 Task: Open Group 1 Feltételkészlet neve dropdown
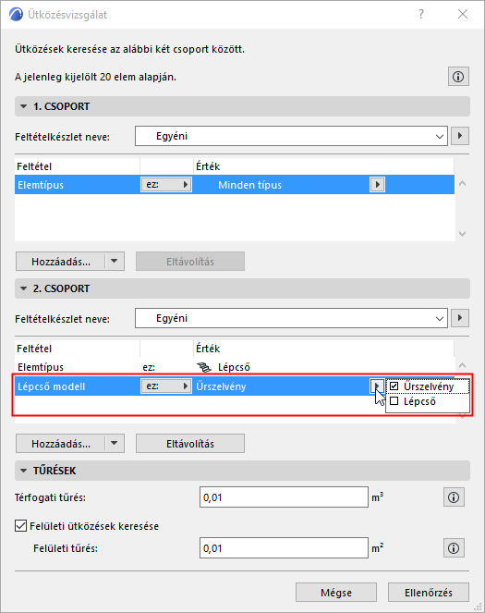291,136
